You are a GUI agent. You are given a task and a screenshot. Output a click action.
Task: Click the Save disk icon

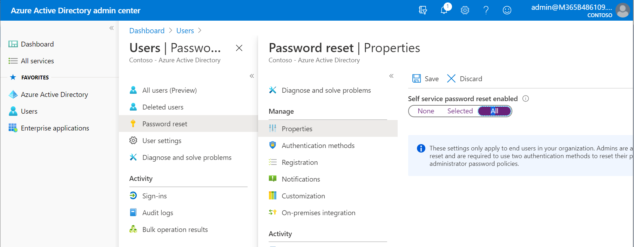tap(417, 78)
